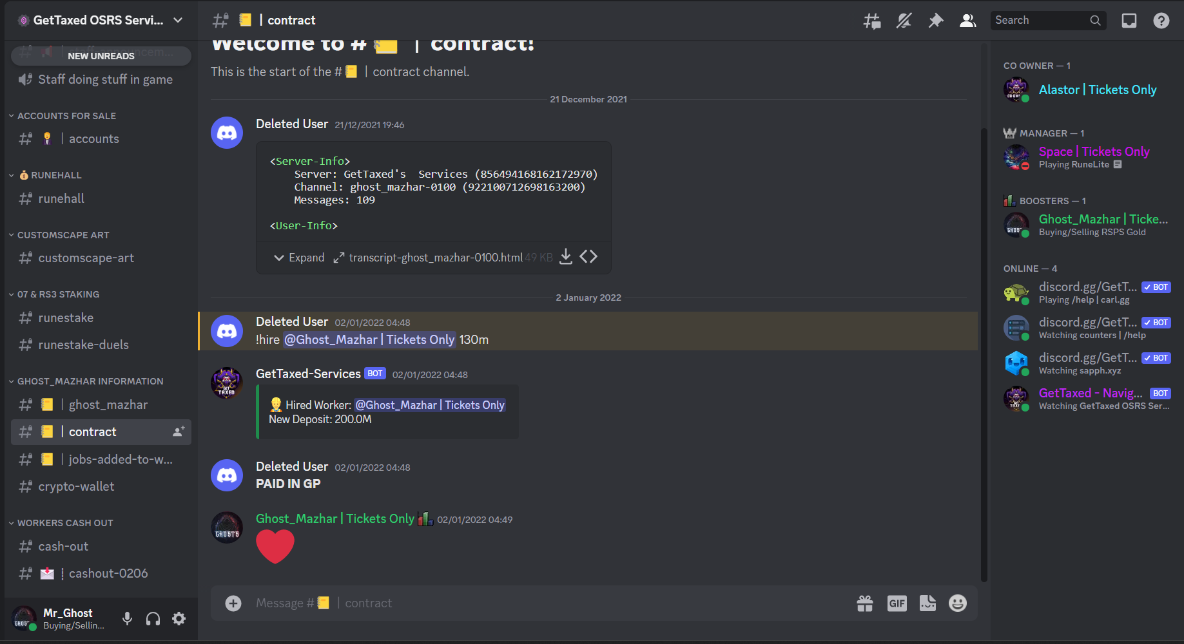Open the runestake-duels channel

point(101,345)
